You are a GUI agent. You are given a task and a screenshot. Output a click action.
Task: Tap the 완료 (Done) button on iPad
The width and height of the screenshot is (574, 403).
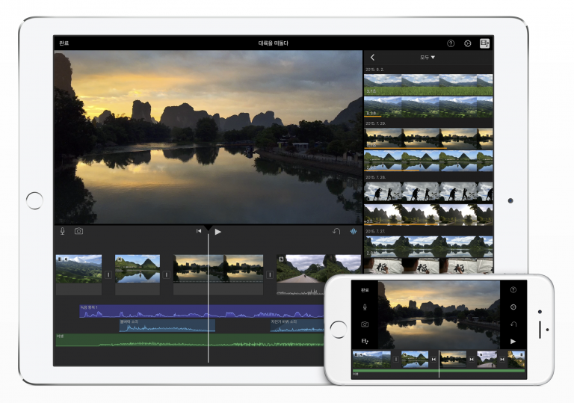click(x=64, y=43)
